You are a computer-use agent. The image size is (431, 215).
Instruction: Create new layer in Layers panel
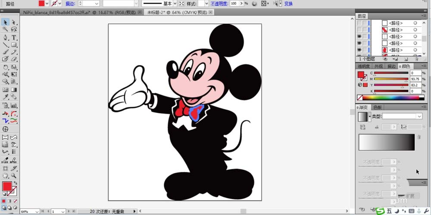click(406, 59)
